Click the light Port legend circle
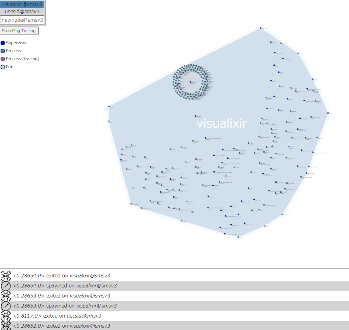This screenshot has width=349, height=330. pos(3,67)
